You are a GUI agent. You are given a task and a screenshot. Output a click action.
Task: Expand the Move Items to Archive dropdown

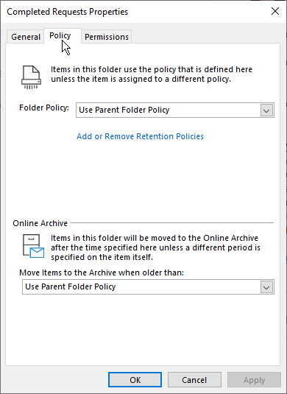point(148,286)
